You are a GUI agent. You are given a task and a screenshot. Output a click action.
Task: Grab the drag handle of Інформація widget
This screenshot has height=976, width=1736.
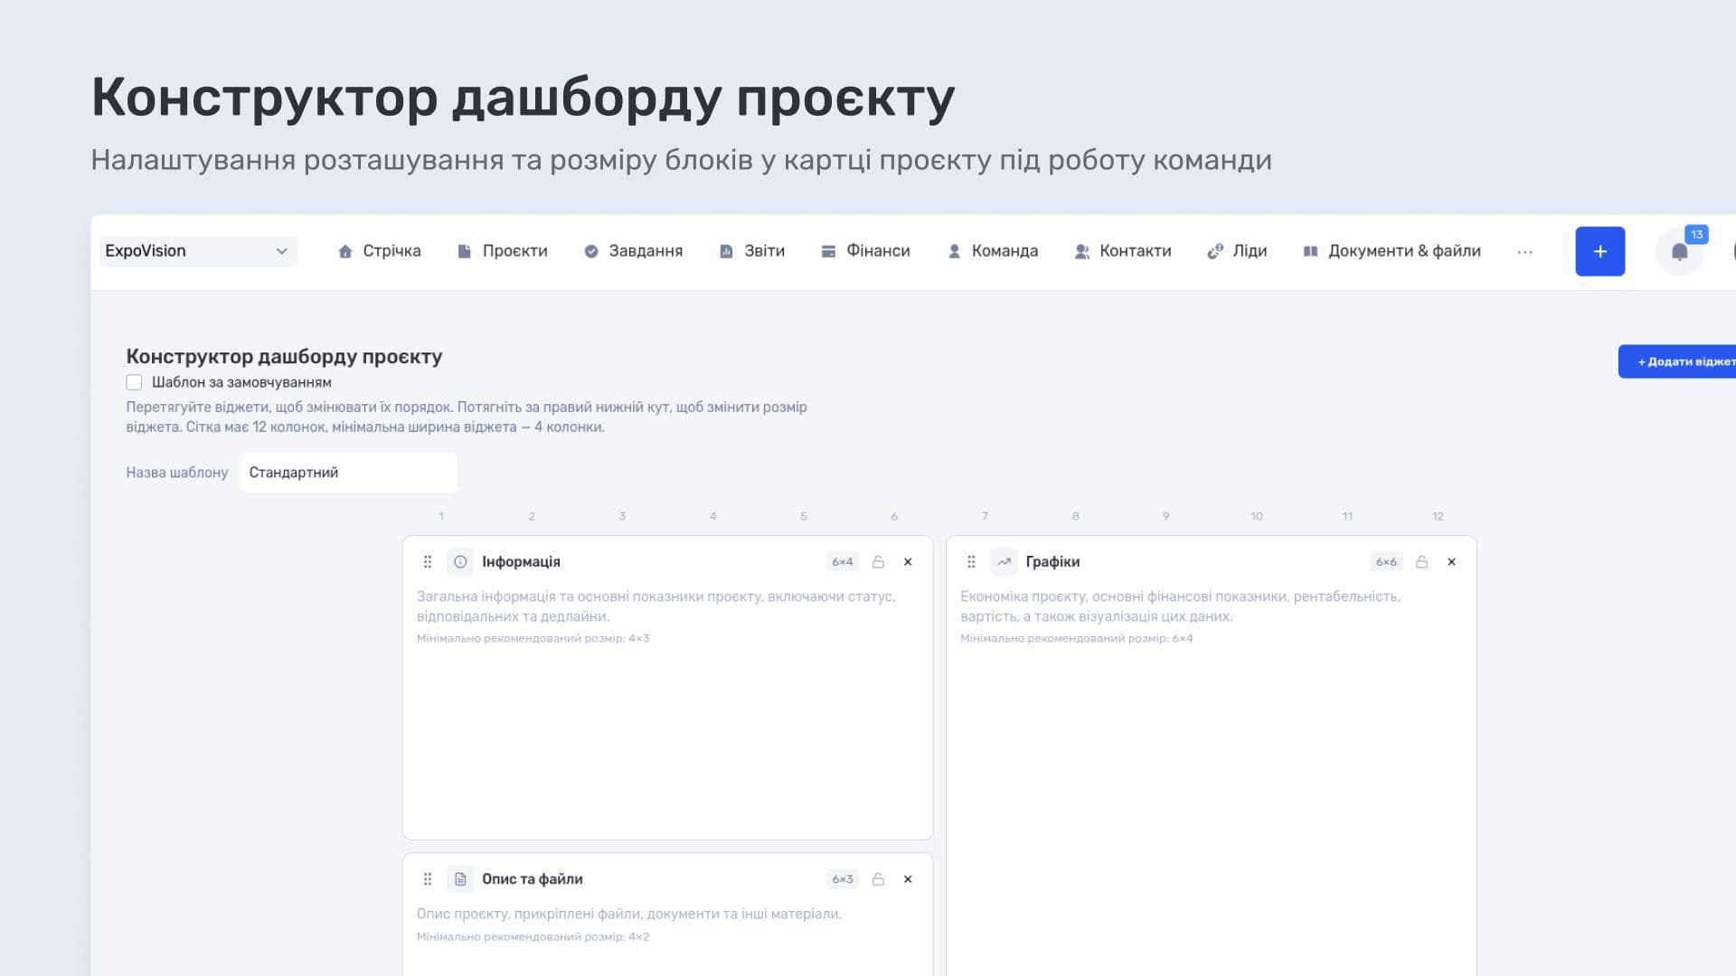click(x=428, y=562)
